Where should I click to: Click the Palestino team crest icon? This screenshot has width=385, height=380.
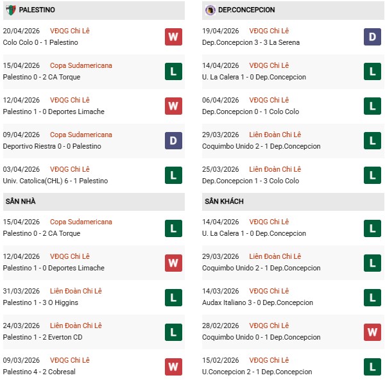(x=10, y=10)
